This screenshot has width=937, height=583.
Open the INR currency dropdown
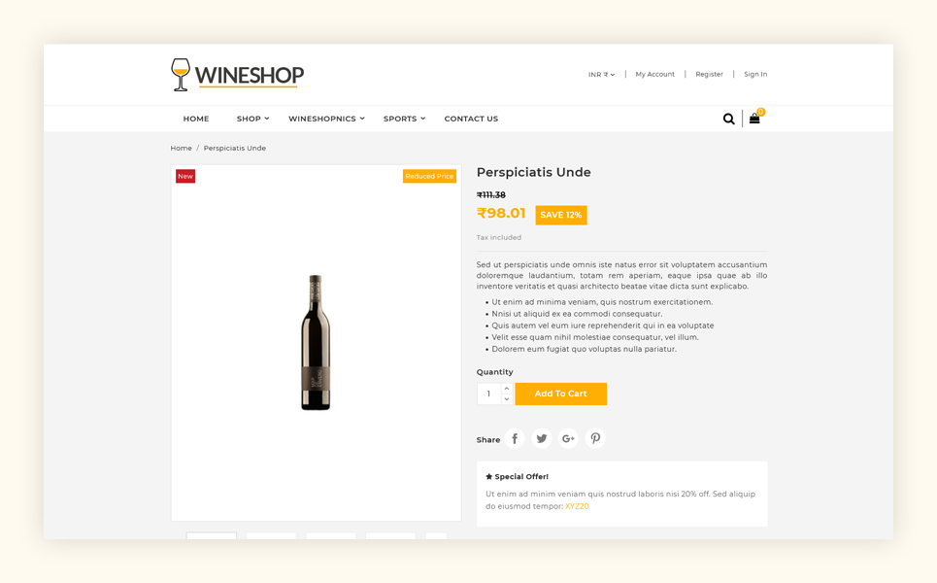[601, 74]
